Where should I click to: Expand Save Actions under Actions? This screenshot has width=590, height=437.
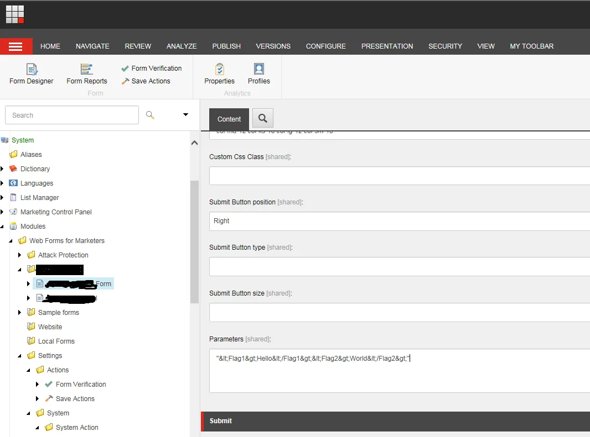(37, 399)
